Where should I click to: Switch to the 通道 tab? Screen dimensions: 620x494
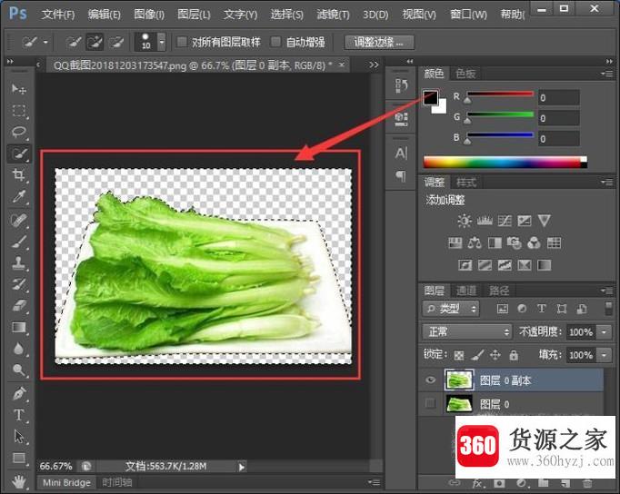click(x=466, y=291)
